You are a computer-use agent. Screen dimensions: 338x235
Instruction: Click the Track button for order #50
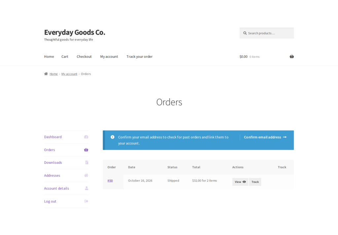[x=255, y=182]
